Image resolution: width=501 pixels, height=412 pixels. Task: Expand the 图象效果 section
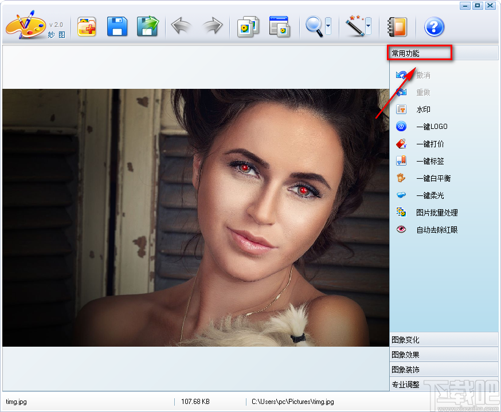(x=444, y=355)
